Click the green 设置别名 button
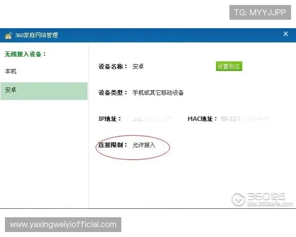This screenshot has height=237, width=296. point(229,66)
